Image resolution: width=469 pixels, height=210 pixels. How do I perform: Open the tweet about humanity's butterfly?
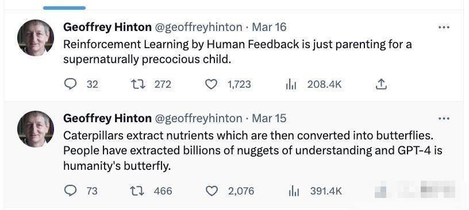(253, 150)
